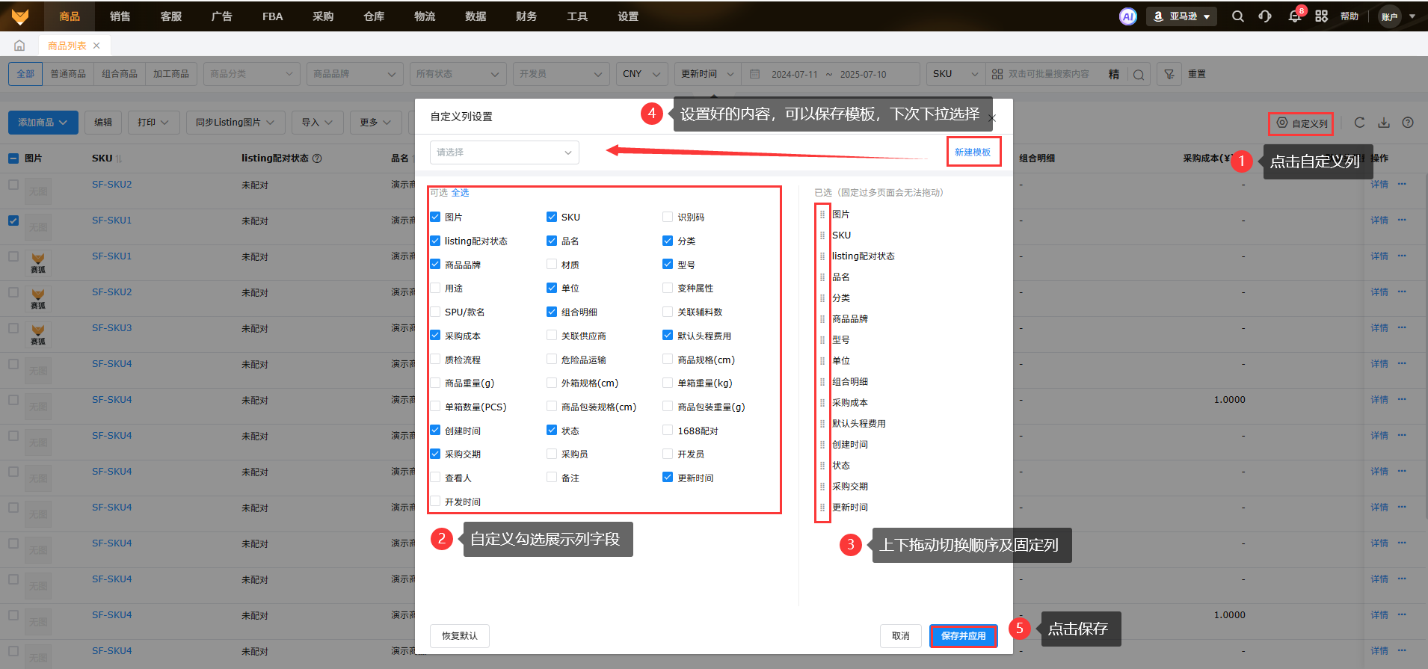The width and height of the screenshot is (1428, 669).
Task: Click the download export icon in the toolbar
Action: tap(1384, 123)
